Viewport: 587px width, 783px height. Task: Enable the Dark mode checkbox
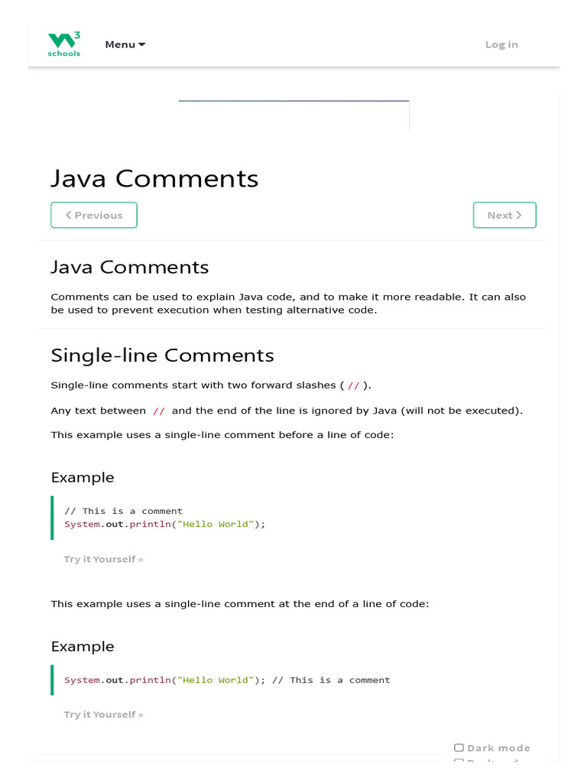pyautogui.click(x=459, y=748)
